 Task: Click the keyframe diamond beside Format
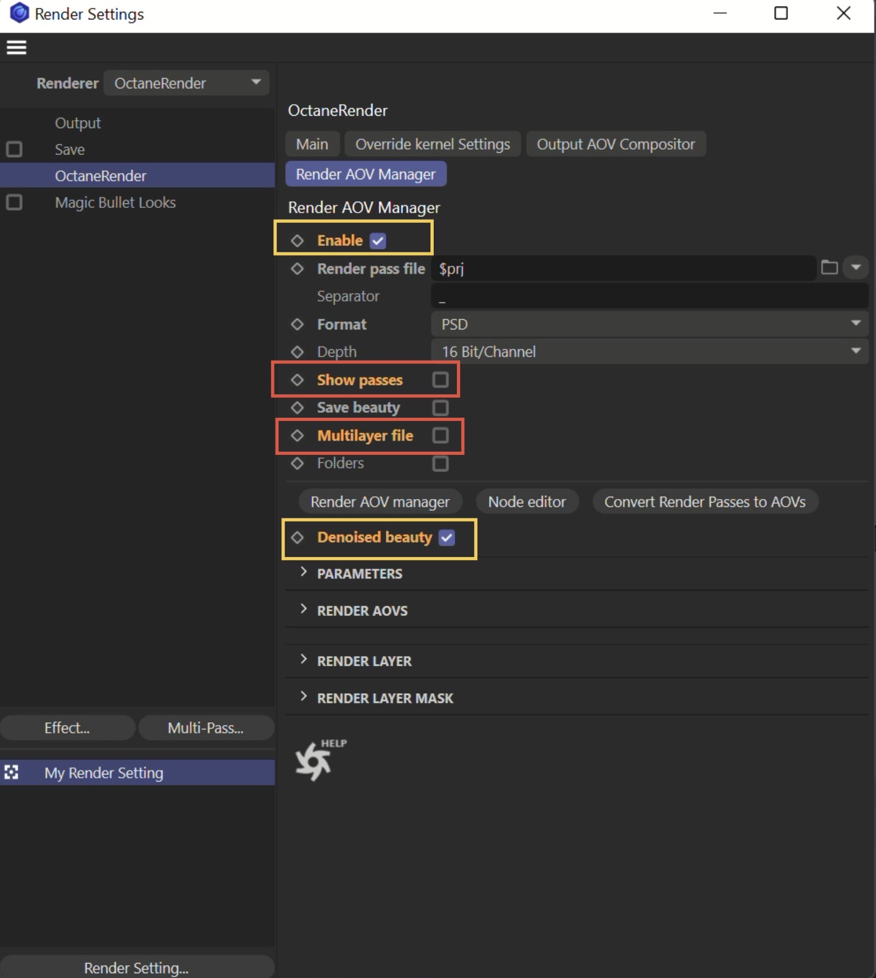coord(297,324)
